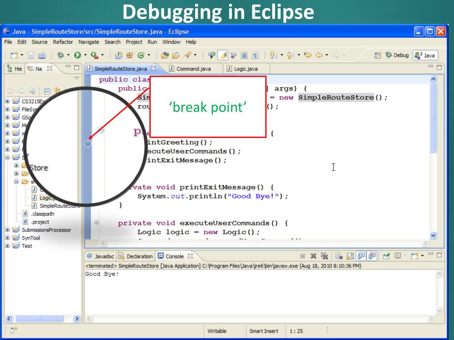The image size is (454, 340).
Task: Minimize the Console panel
Action: 431,254
